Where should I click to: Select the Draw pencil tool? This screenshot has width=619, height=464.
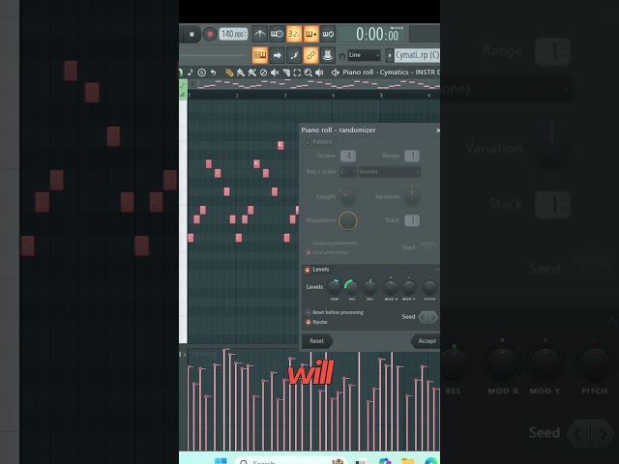229,72
